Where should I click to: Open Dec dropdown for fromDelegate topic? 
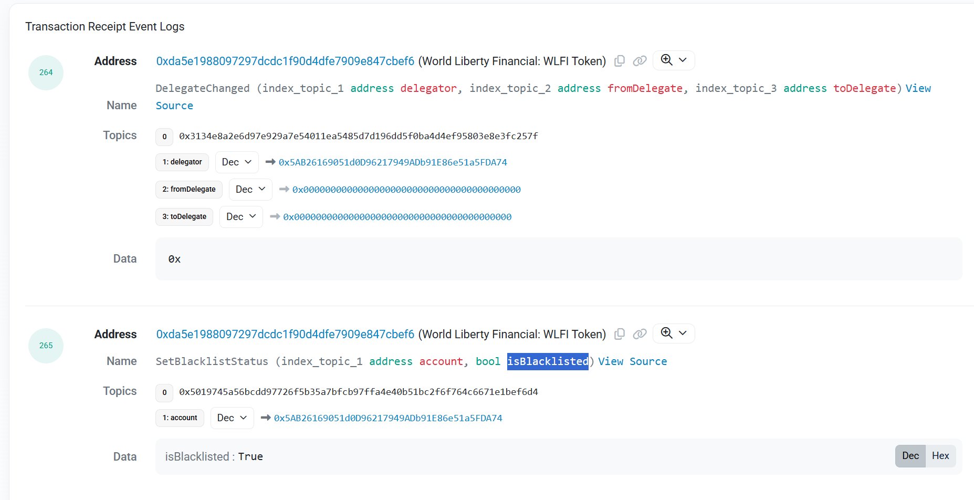pos(250,190)
